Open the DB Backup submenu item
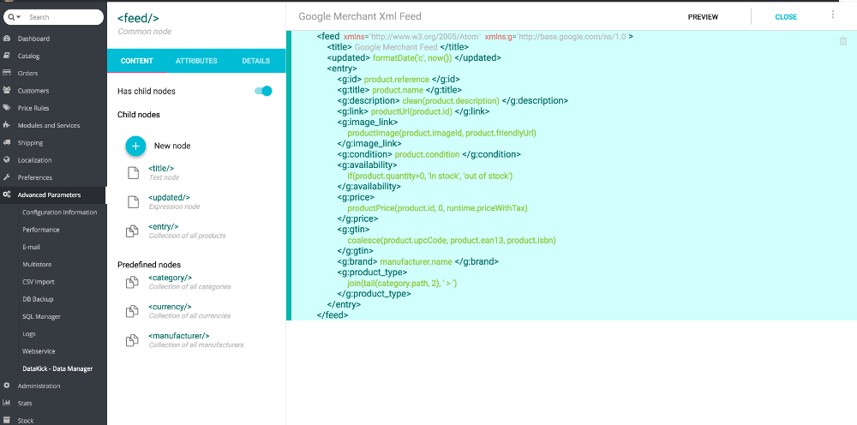 pos(38,299)
